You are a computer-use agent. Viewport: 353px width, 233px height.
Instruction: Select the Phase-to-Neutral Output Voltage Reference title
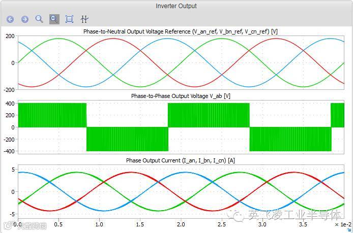click(x=181, y=31)
